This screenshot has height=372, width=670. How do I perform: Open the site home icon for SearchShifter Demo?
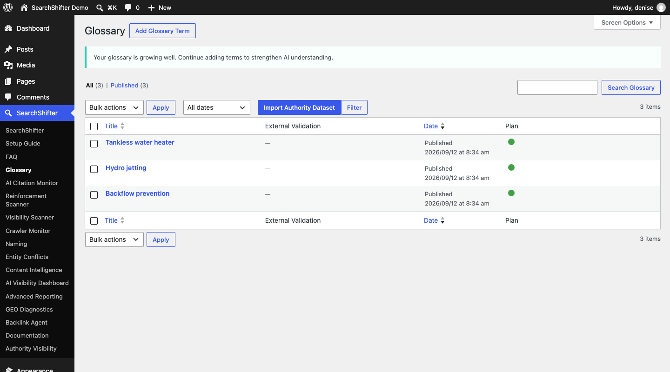tap(24, 7)
